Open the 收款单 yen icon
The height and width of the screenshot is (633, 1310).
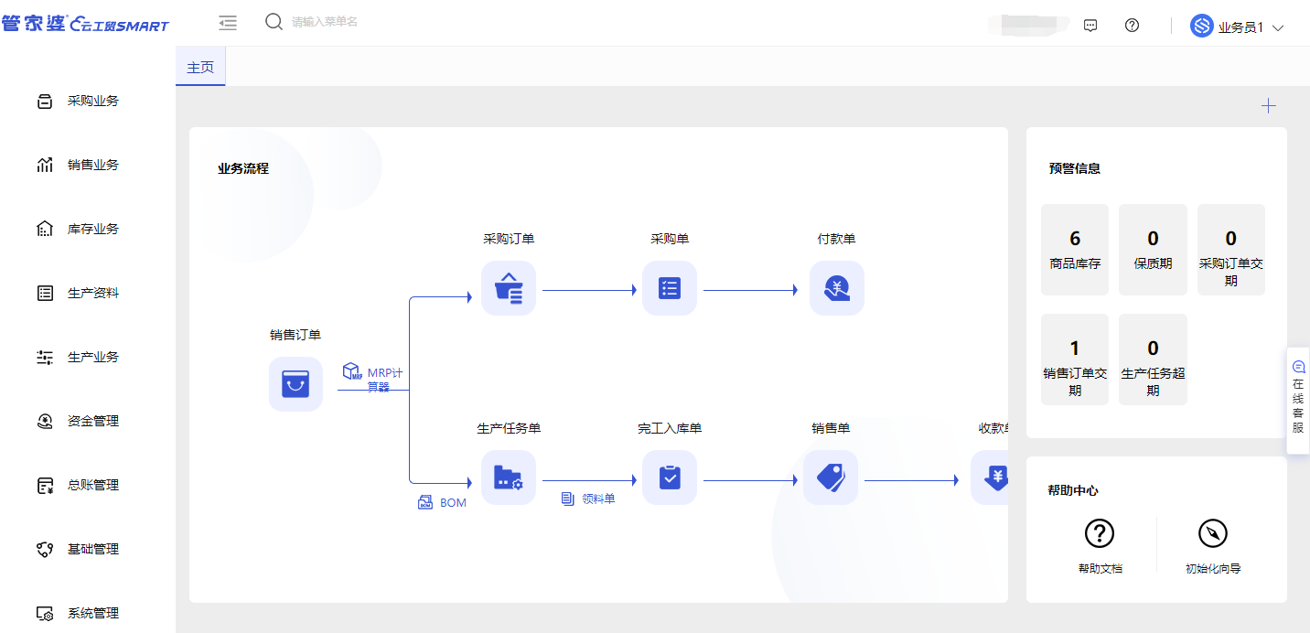pyautogui.click(x=990, y=477)
